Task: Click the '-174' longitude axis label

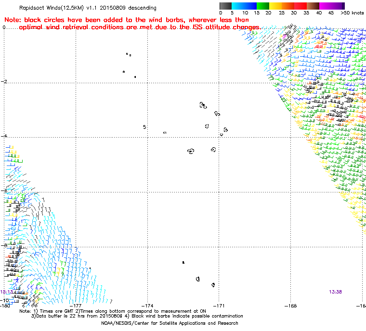Action: pos(147,306)
